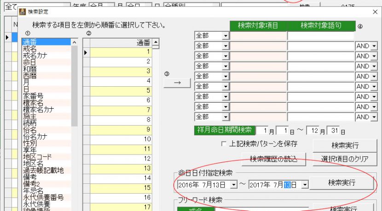Click the end day field showing 31
The width and height of the screenshot is (382, 211).
pyautogui.click(x=333, y=131)
